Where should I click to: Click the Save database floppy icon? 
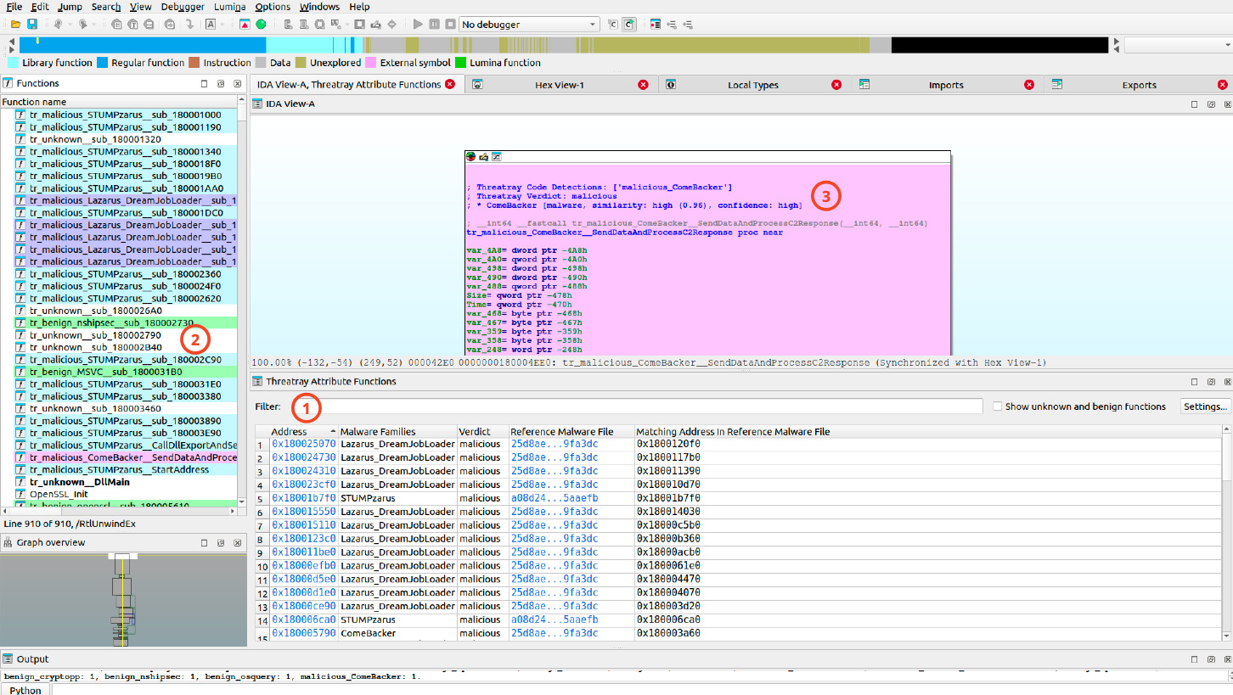click(31, 25)
